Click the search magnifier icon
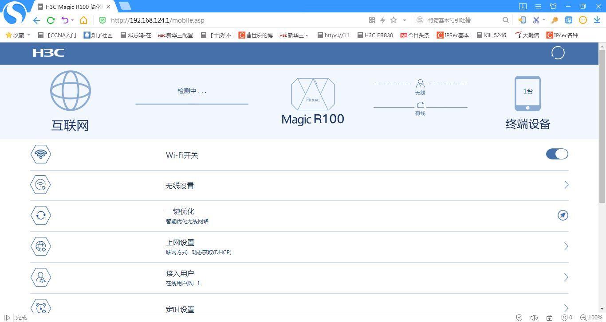 tap(505, 20)
